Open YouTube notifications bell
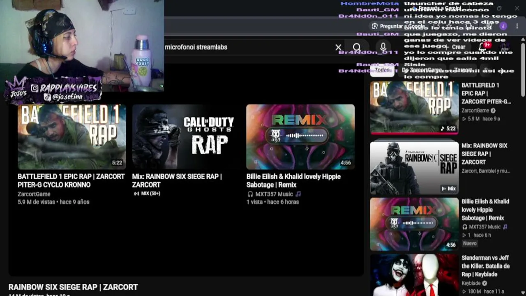 (483, 46)
